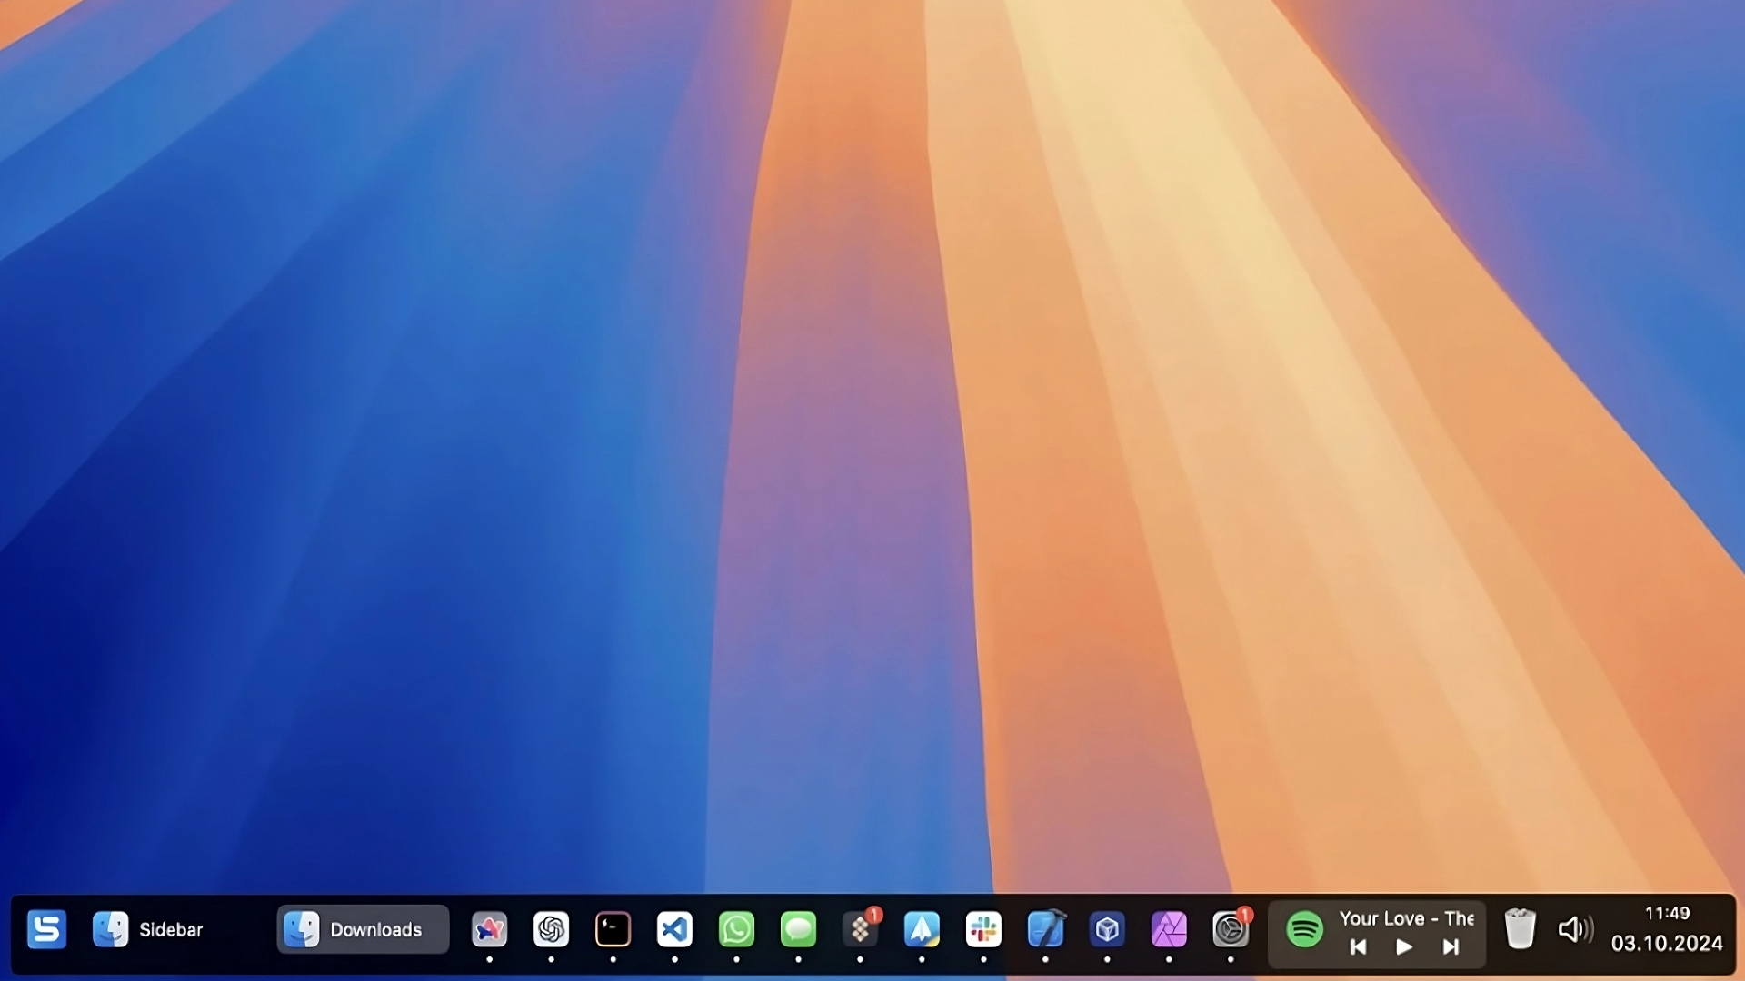This screenshot has height=981, width=1745.
Task: Open the WhatsApp icon
Action: [736, 929]
